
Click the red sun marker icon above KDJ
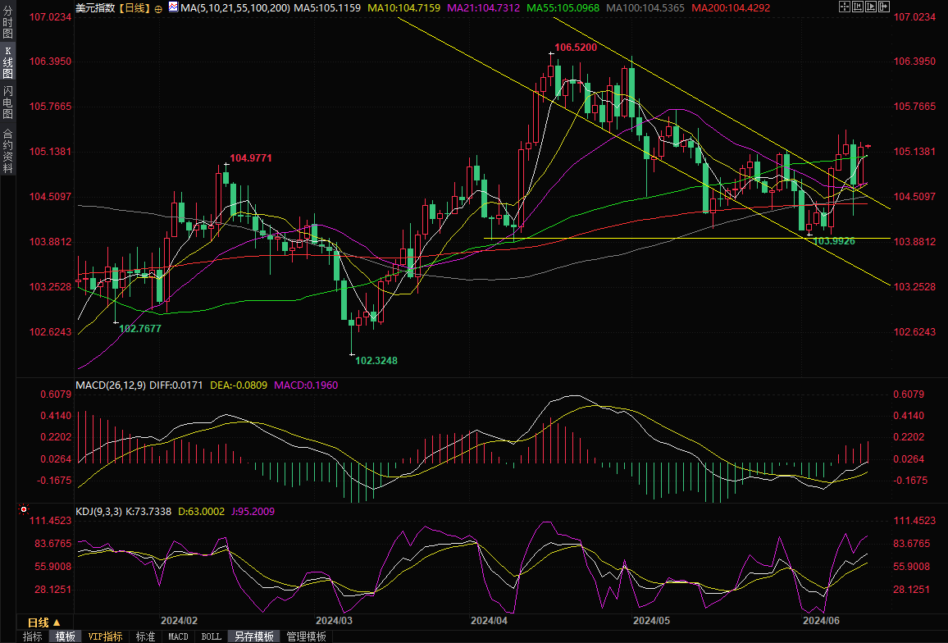pyautogui.click(x=24, y=508)
